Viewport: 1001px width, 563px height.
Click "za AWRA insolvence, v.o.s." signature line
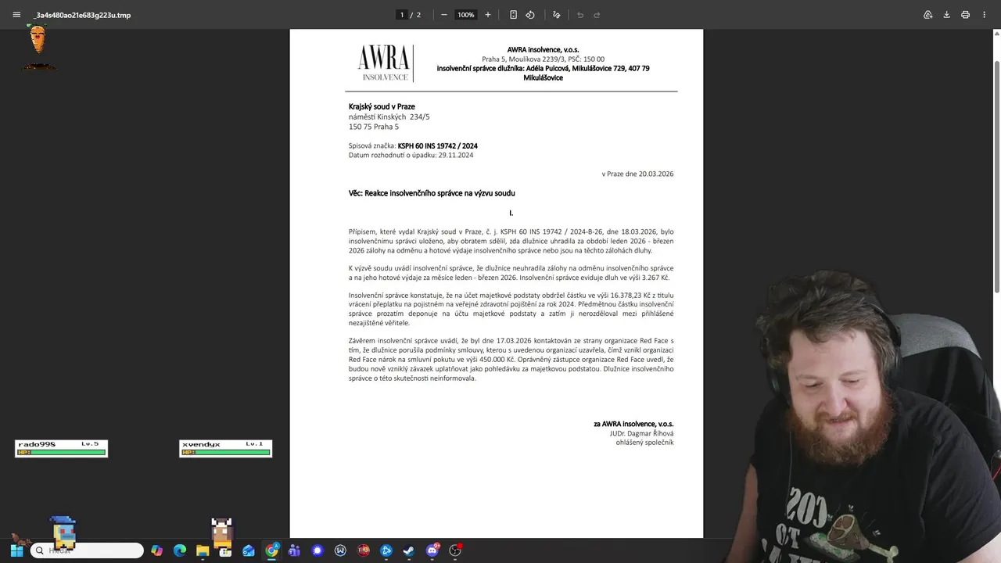[x=633, y=424]
